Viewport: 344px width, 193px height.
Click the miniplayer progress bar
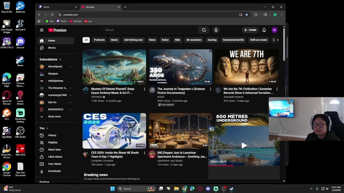pyautogui.click(x=244, y=165)
